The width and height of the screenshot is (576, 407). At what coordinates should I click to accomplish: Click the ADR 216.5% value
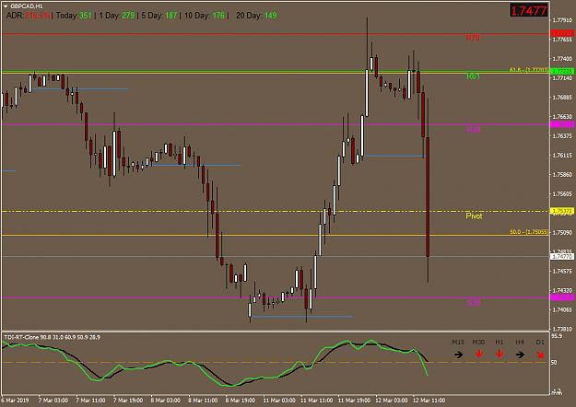(x=38, y=16)
